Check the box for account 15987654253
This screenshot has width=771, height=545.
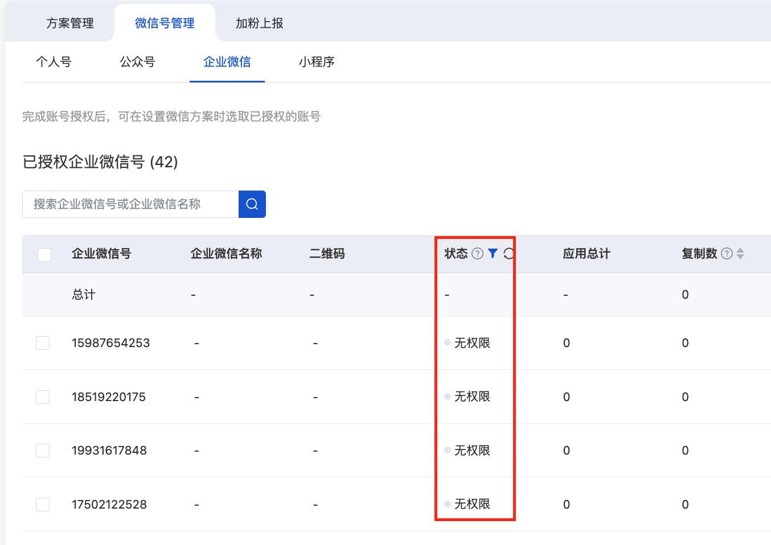(x=43, y=343)
